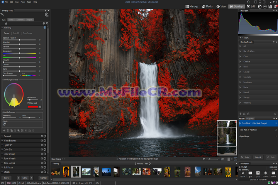Viewport: 278px width, 185px height.
Task: Open the Color EQ masking sub-tab
Action: click(16, 33)
